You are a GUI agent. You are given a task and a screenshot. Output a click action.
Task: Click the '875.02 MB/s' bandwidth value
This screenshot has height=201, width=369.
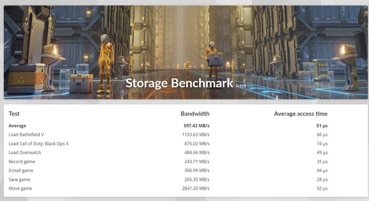[197, 143]
